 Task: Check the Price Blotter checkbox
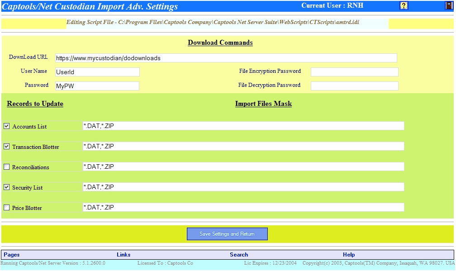(7, 208)
